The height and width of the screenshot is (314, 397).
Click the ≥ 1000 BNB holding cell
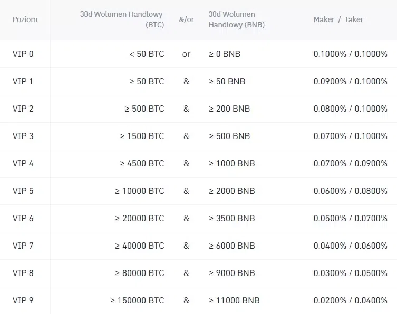point(231,163)
